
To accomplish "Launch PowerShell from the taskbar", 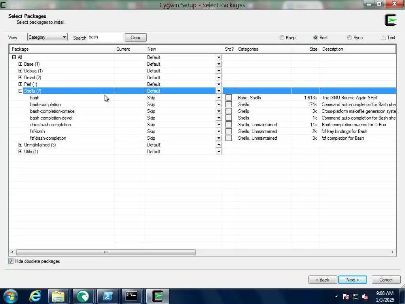I will pos(107,296).
